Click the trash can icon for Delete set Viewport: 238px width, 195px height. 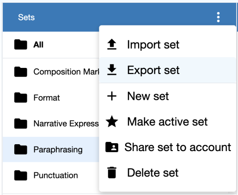pyautogui.click(x=112, y=172)
